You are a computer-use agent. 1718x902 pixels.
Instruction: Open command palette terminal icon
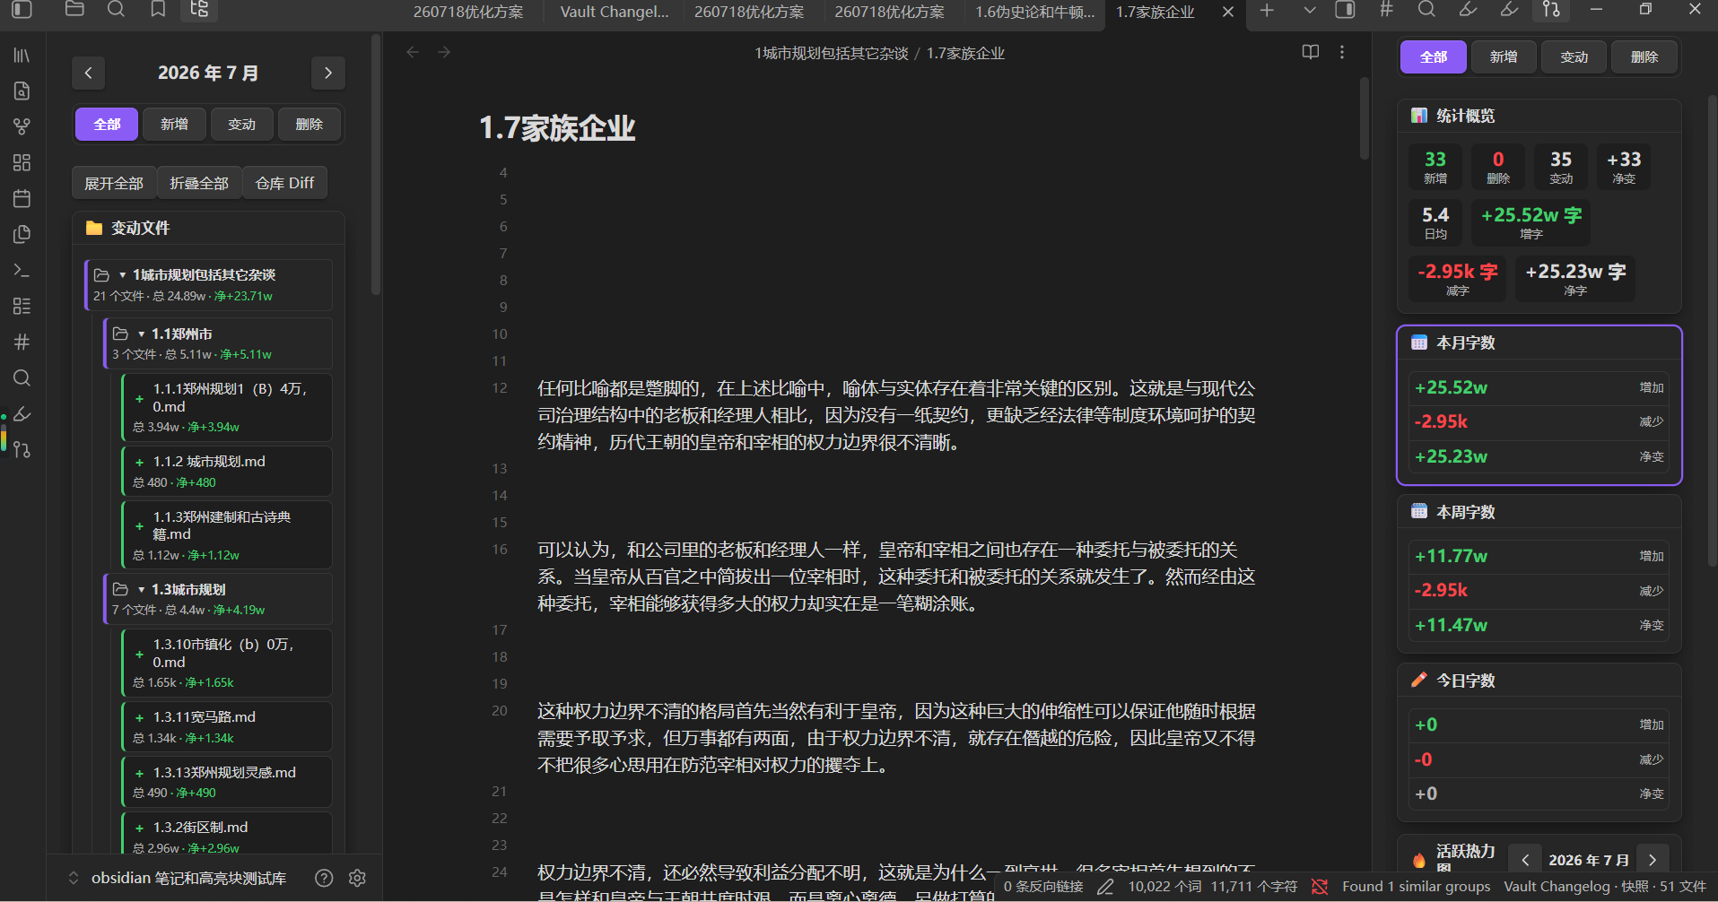click(22, 270)
